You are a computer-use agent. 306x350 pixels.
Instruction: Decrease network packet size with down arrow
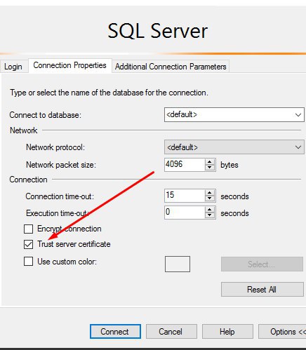tap(210, 168)
